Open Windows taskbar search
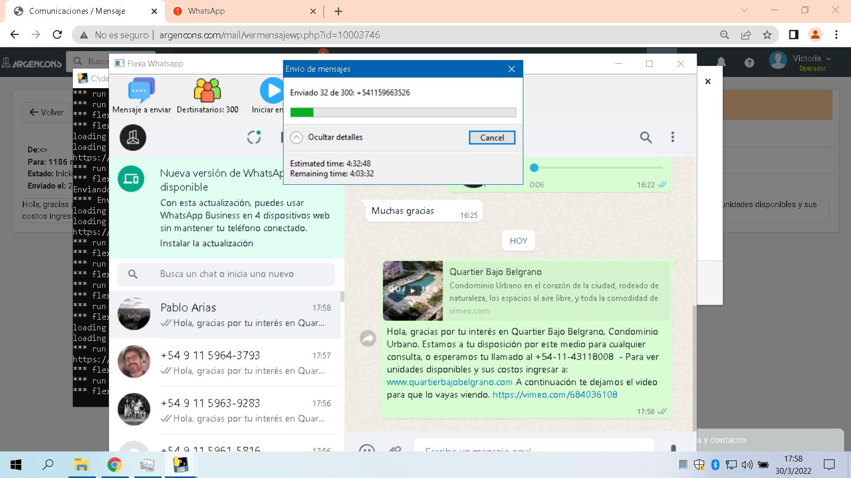 pyautogui.click(x=48, y=465)
